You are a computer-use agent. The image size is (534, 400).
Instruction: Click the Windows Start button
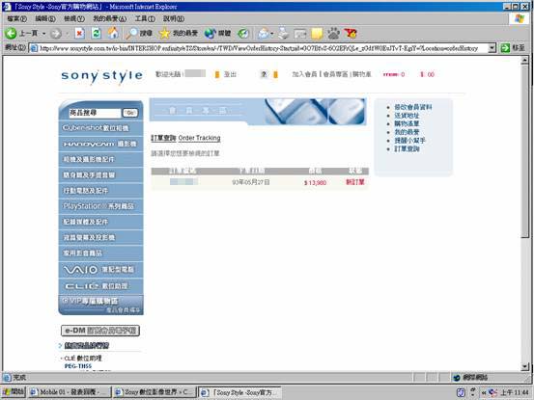pyautogui.click(x=14, y=392)
